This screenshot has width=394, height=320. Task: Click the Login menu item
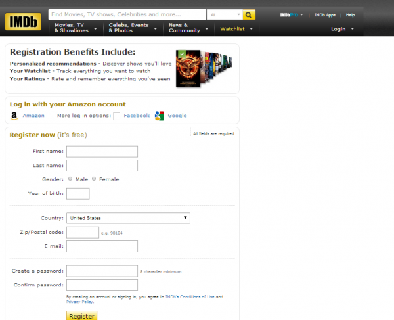338,29
